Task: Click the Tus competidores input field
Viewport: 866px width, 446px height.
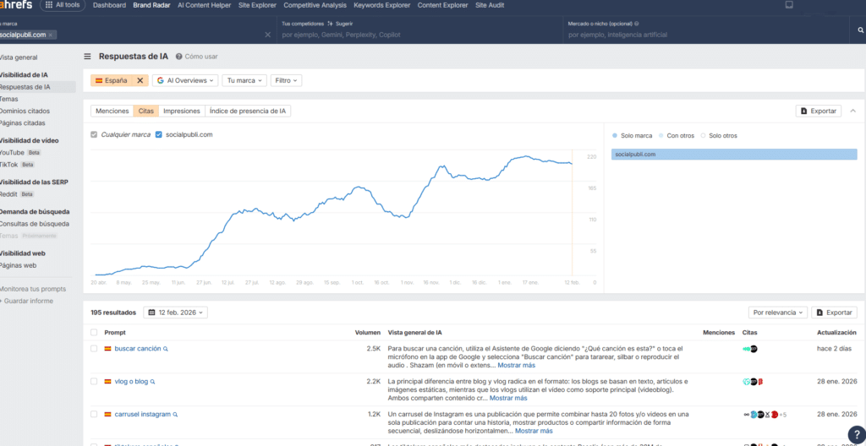Action: click(421, 35)
